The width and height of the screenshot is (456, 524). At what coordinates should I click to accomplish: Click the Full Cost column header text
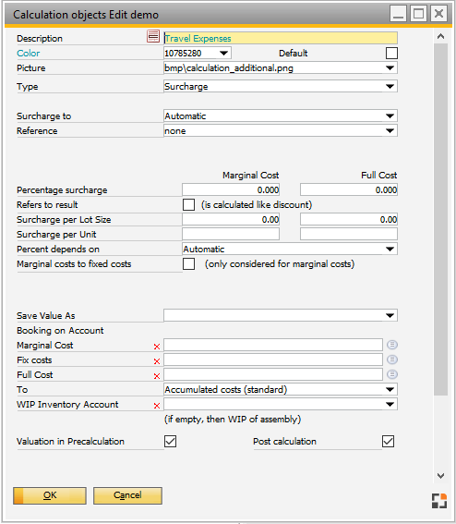tap(378, 175)
